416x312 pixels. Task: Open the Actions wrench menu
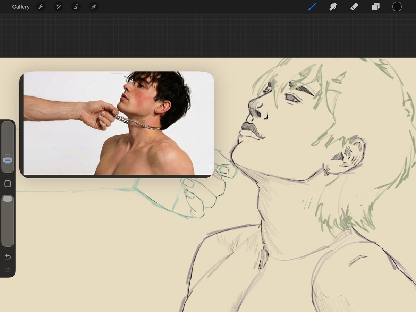(x=41, y=7)
